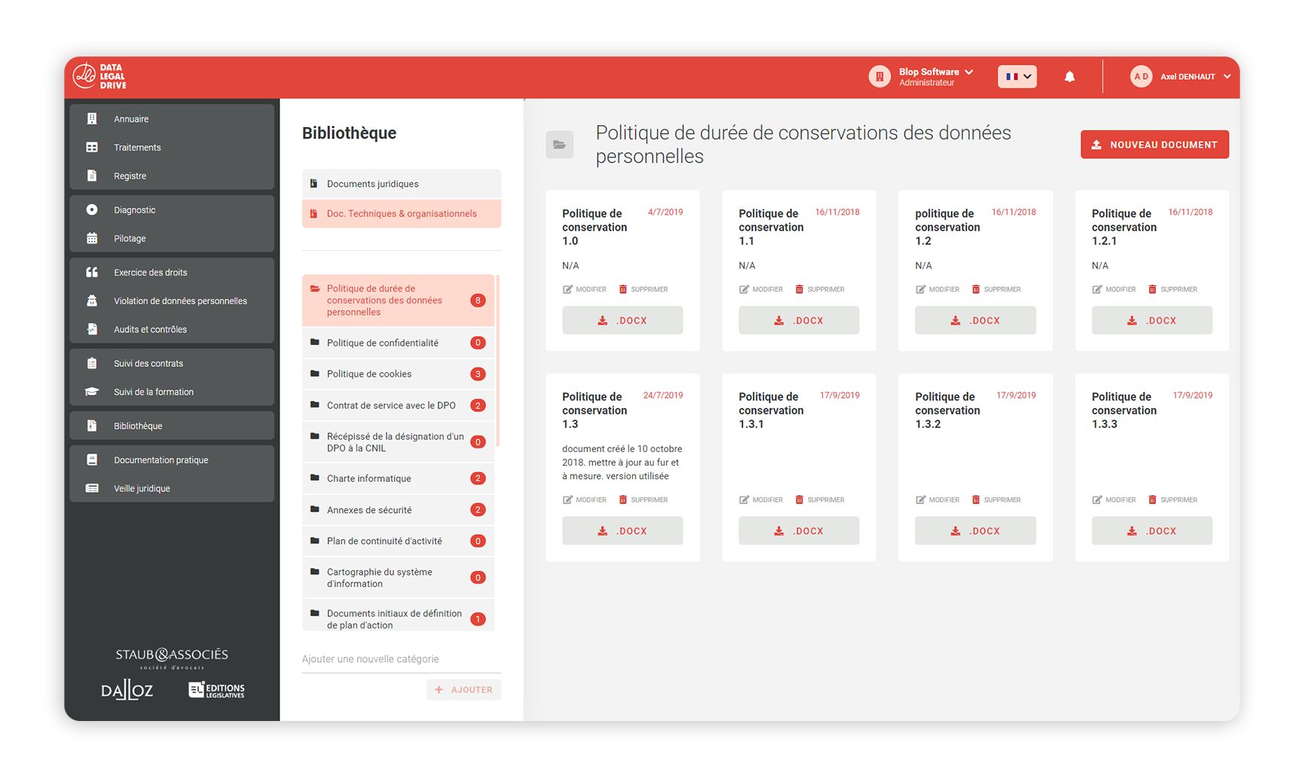Select Politique de durée de conservations category
The width and height of the screenshot is (1299, 776).
[398, 301]
